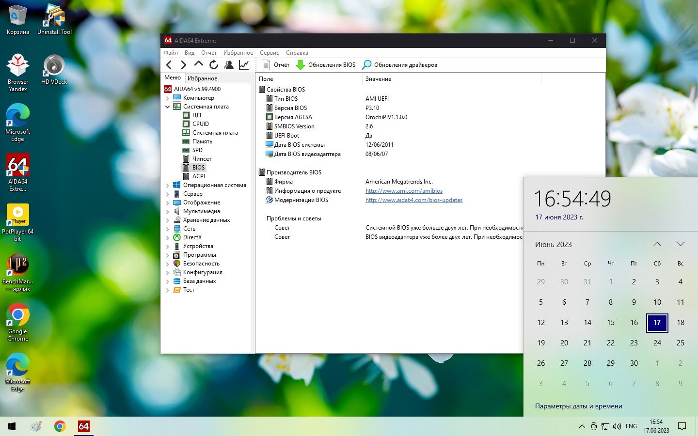The image size is (698, 436).
Task: Open the Справка menu
Action: (297, 53)
